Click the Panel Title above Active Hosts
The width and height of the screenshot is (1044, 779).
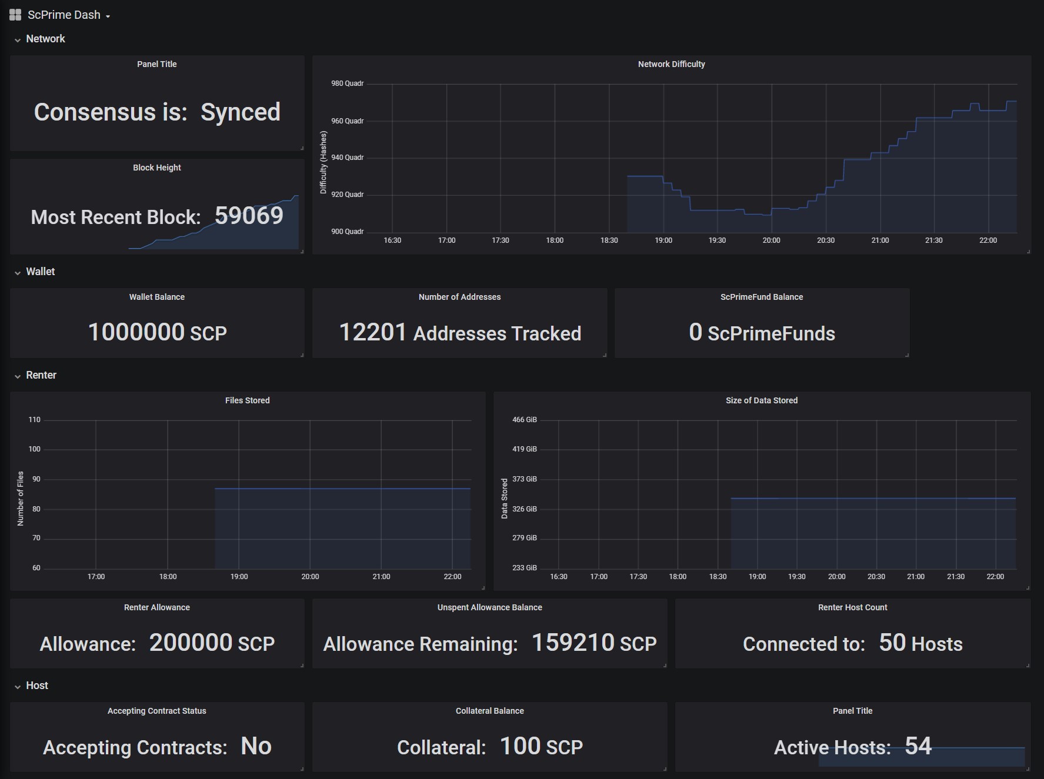point(853,711)
